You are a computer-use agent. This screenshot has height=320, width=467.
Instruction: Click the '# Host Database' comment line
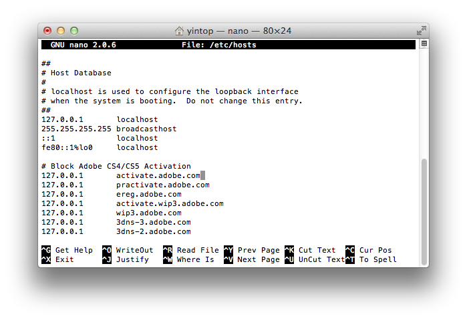76,73
